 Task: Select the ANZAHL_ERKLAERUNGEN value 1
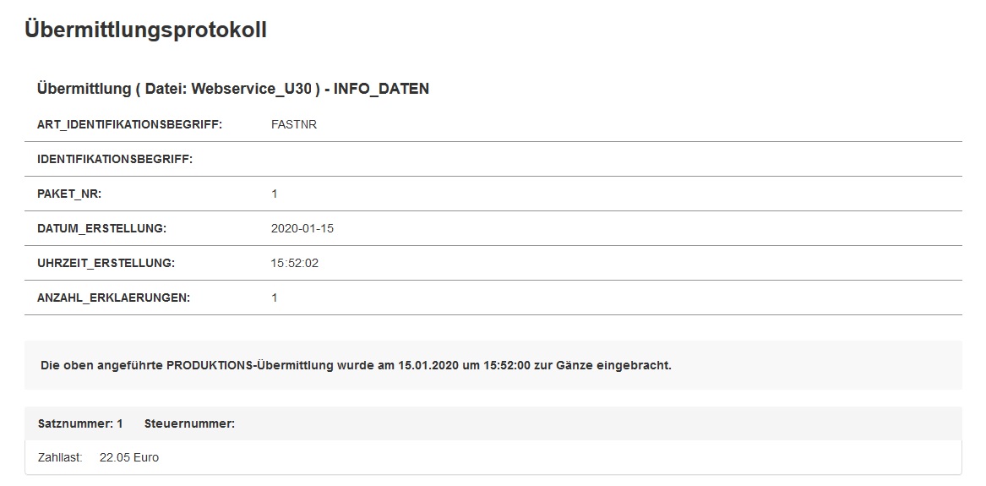[x=275, y=298]
